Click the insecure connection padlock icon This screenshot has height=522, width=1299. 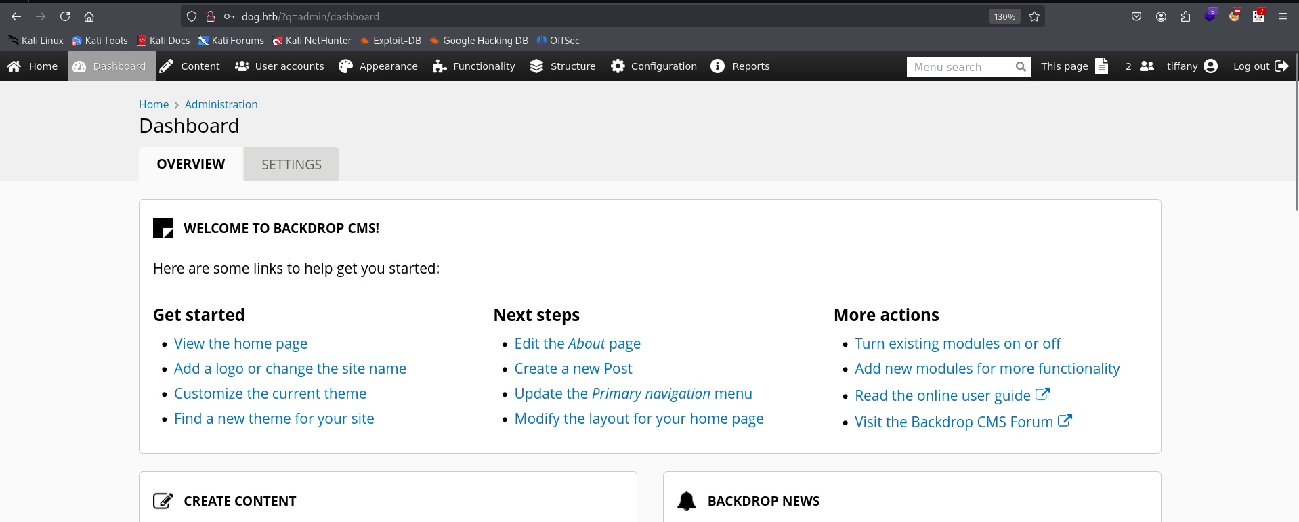coord(211,16)
